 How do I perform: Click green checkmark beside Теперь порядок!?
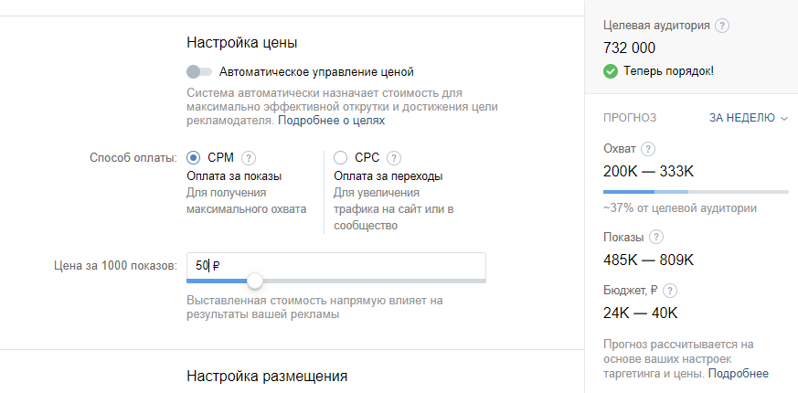[611, 71]
